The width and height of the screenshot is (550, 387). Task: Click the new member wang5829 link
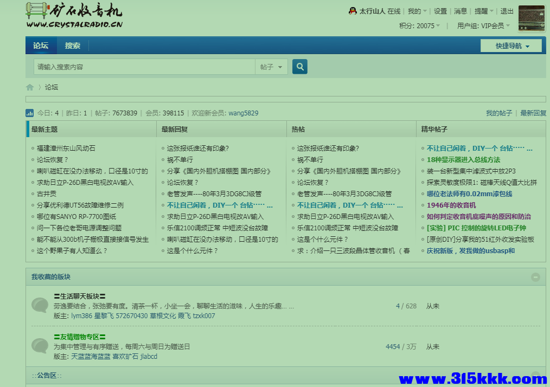[x=243, y=113]
